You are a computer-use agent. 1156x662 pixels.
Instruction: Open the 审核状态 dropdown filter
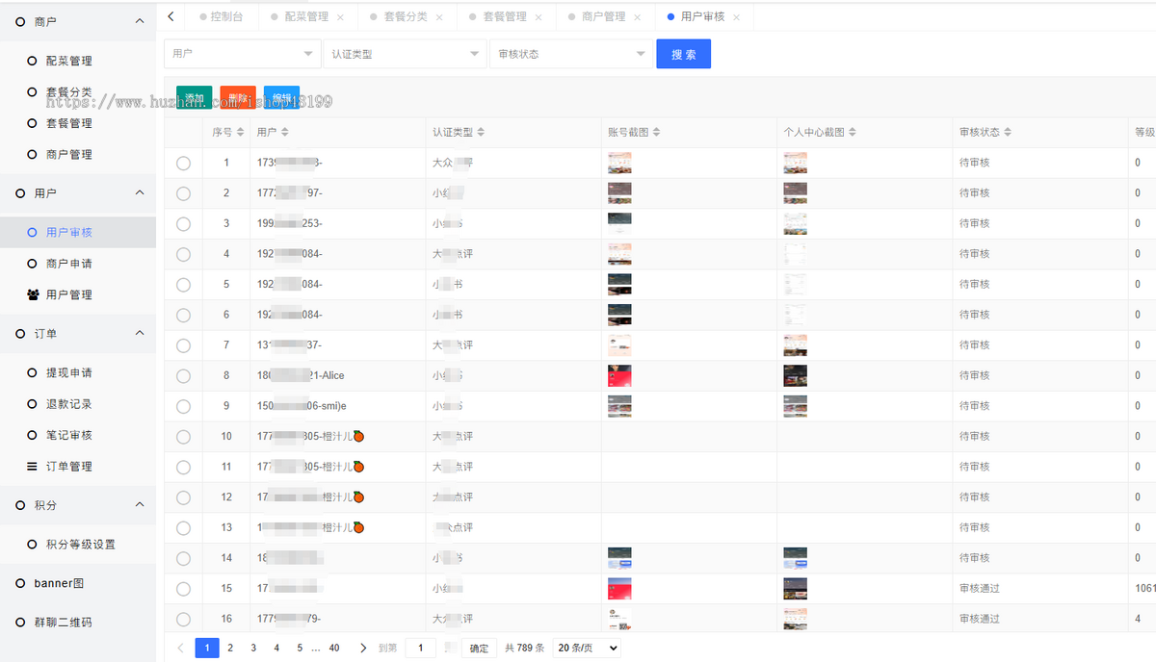point(570,54)
